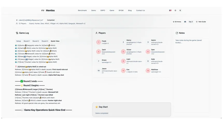Toggle light/dark theme sun icon
The image size is (223, 125).
click(175, 11)
